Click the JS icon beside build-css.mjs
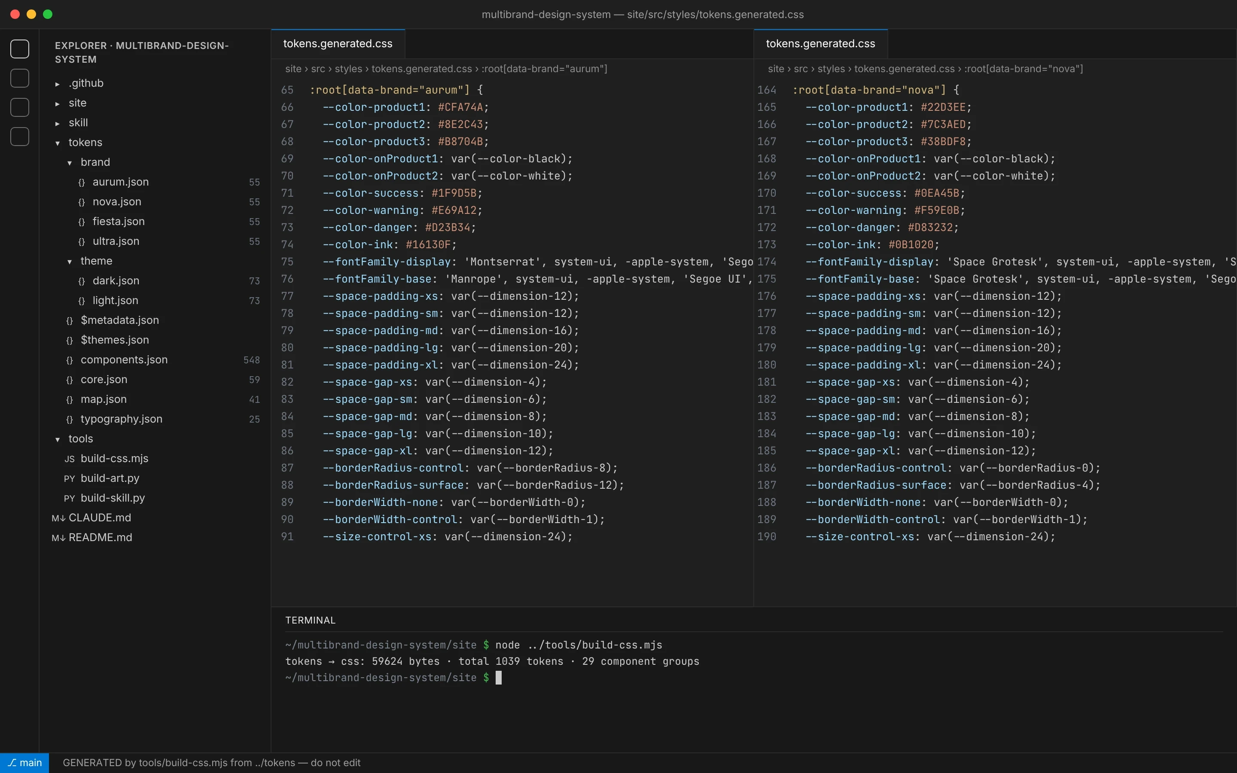The image size is (1237, 773). 70,459
